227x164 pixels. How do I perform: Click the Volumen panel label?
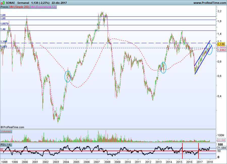[6, 131]
